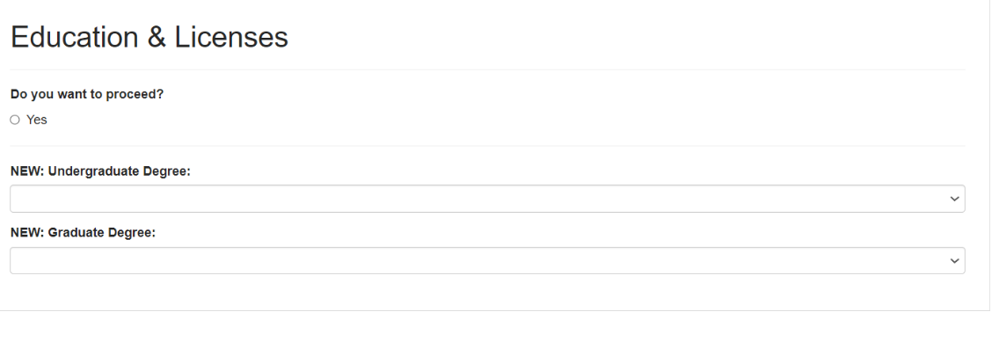Expand degree list under Undergraduate Degree
Viewport: 1006px width, 341px height.
point(487,199)
